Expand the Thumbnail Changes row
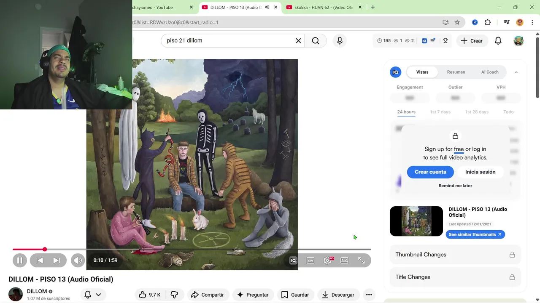The width and height of the screenshot is (540, 303). tap(455, 255)
